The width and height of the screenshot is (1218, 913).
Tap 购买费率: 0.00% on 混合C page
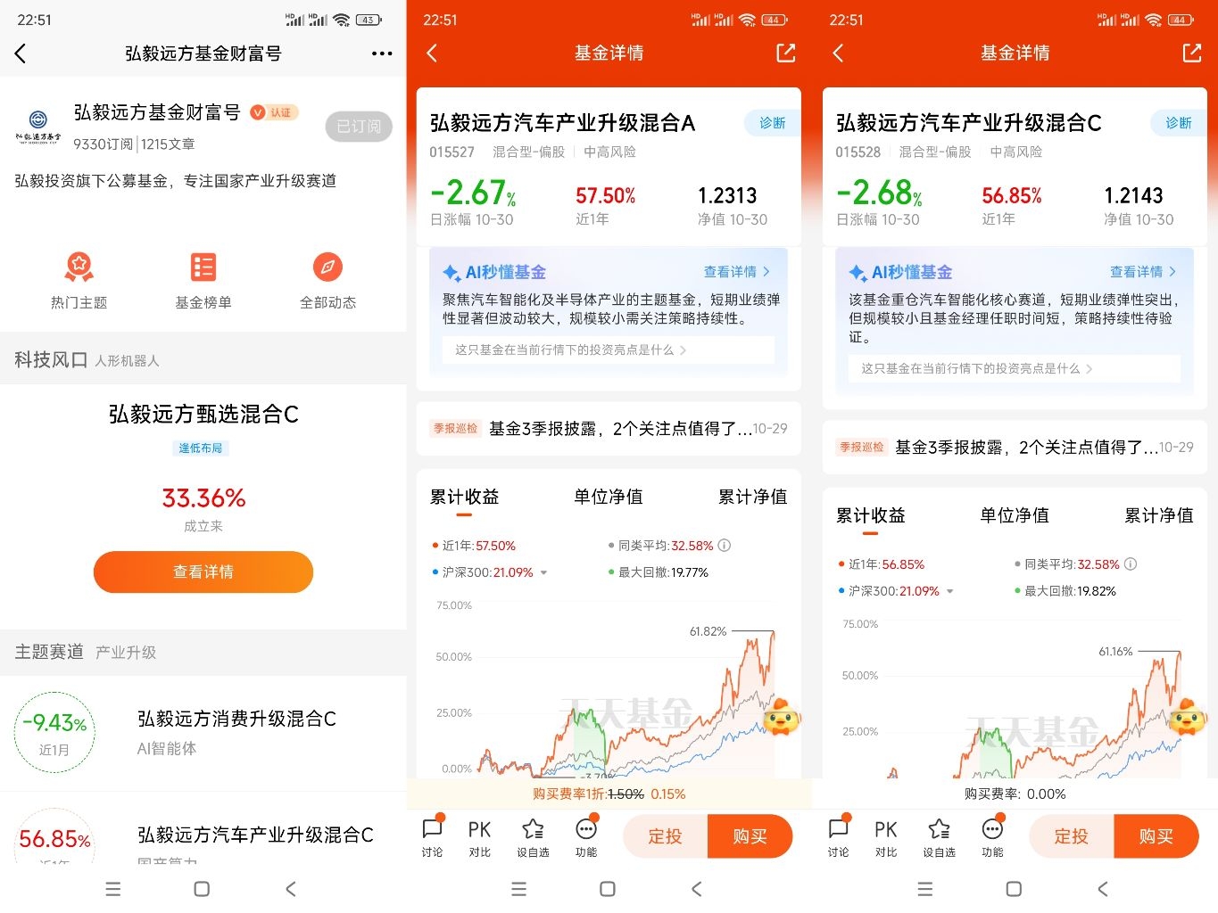(x=1015, y=794)
